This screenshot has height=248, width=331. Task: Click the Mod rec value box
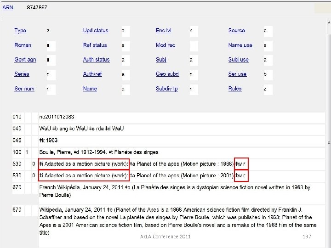pos(194,45)
